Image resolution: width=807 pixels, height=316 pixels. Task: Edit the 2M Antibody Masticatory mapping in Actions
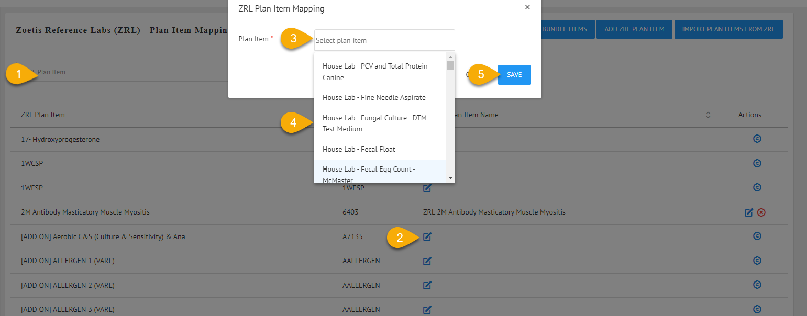point(749,212)
